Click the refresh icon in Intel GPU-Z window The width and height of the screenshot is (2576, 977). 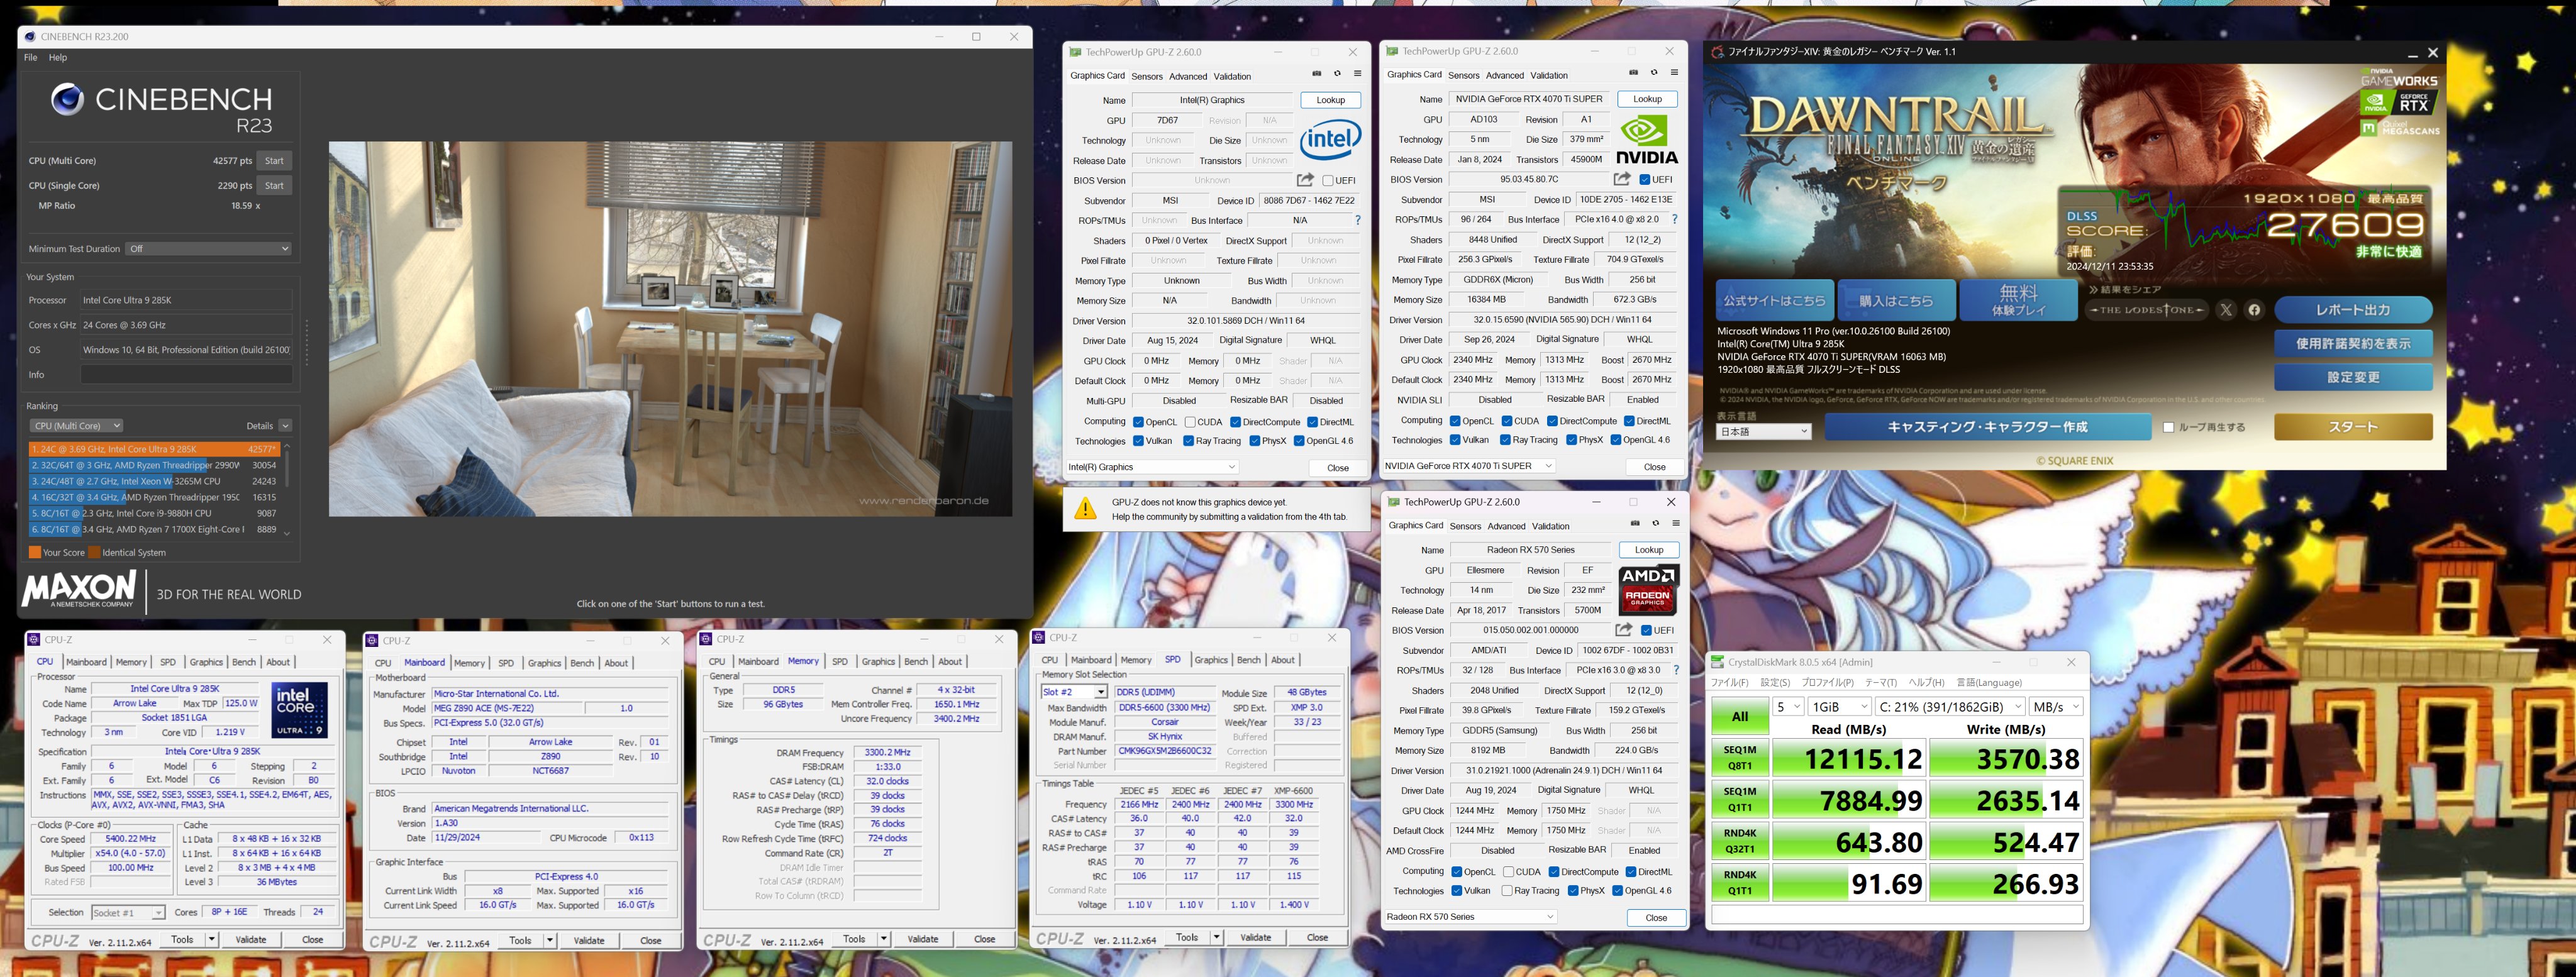[x=1337, y=74]
